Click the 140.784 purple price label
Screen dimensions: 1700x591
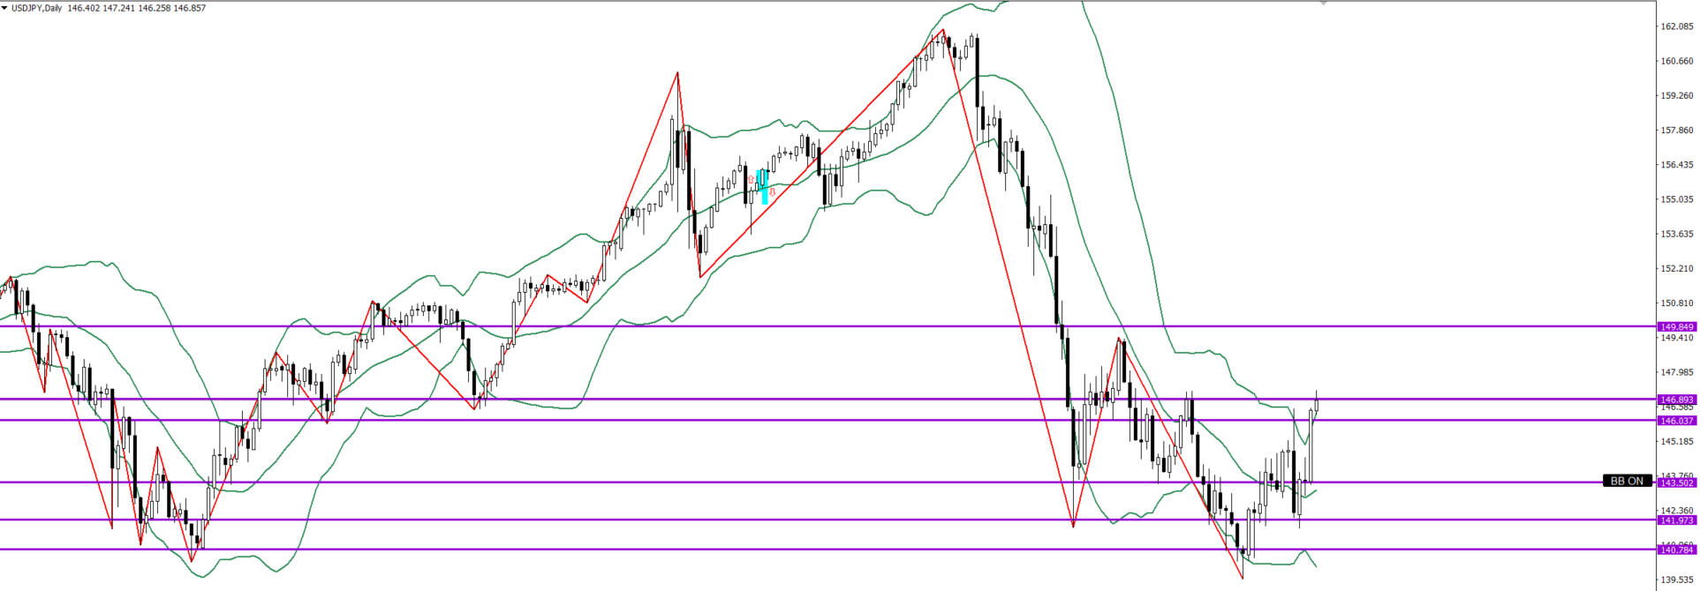tap(1676, 550)
